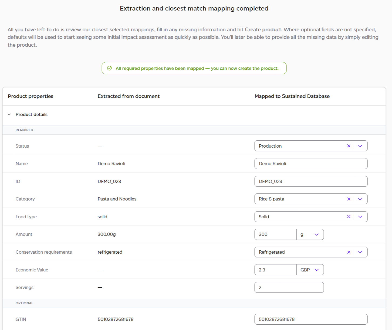Open the amount unit 'g' dropdown
The width and height of the screenshot is (392, 330).
tap(310, 234)
